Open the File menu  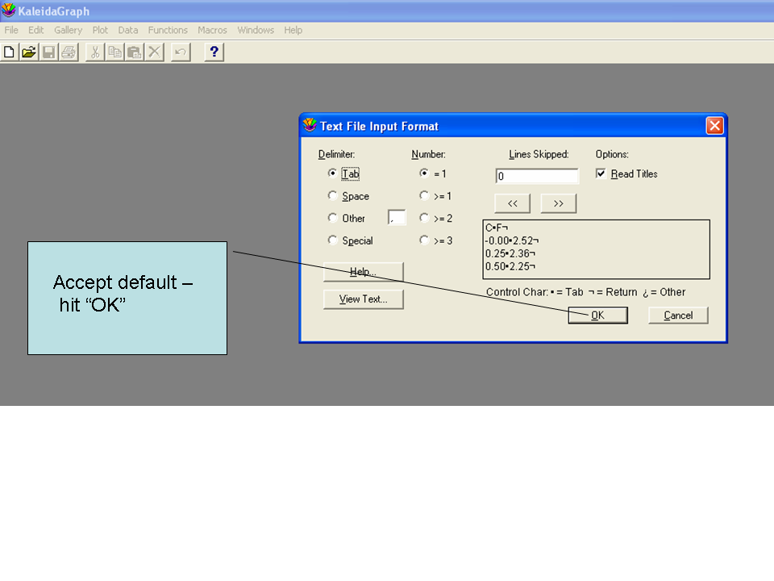[11, 30]
